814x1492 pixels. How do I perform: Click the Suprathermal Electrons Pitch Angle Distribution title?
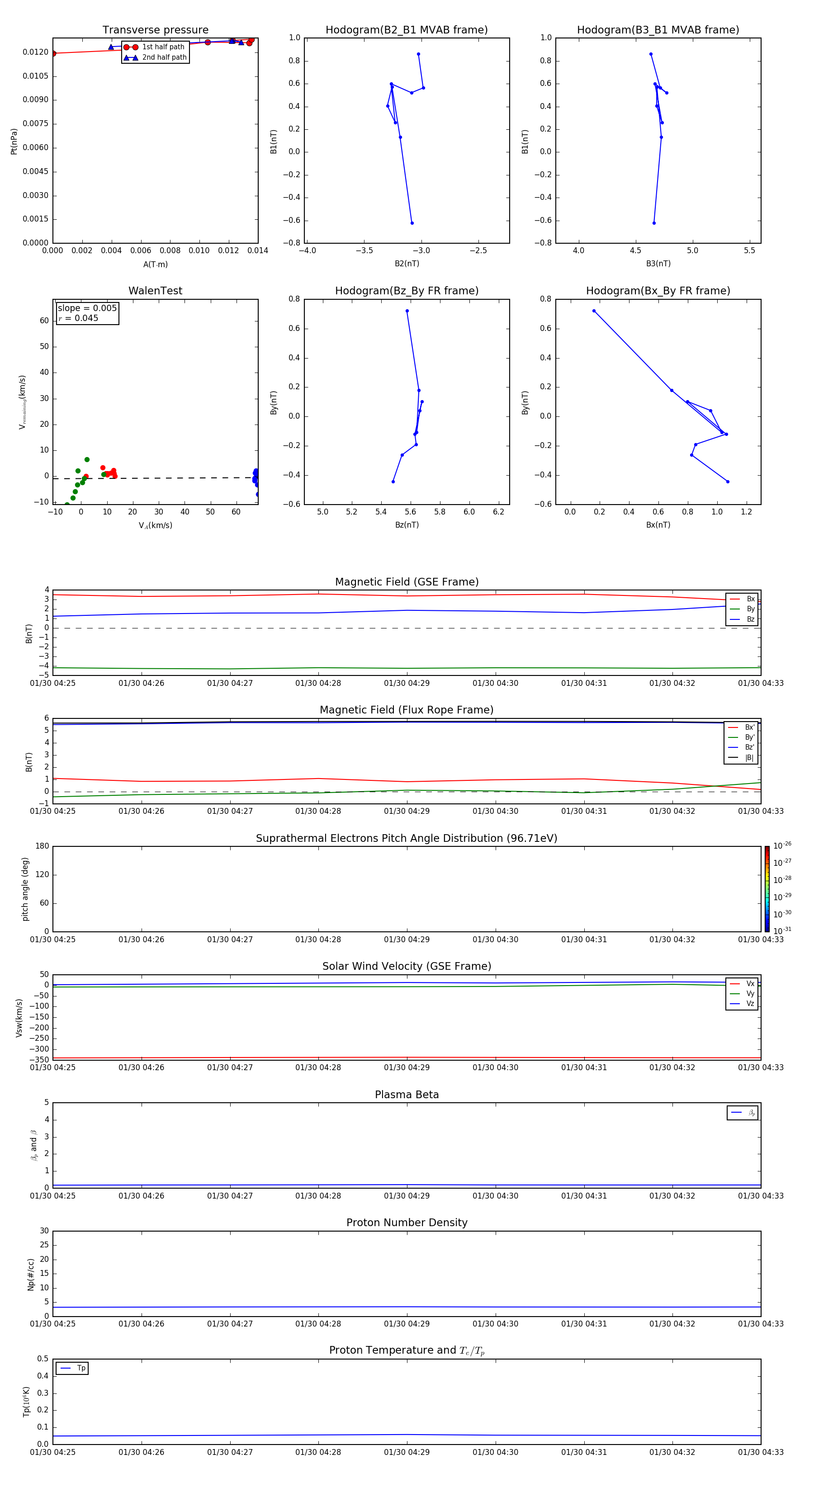407,839
